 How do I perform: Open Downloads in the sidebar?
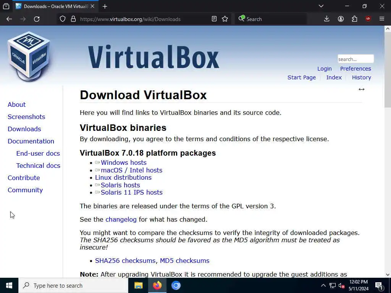click(24, 129)
